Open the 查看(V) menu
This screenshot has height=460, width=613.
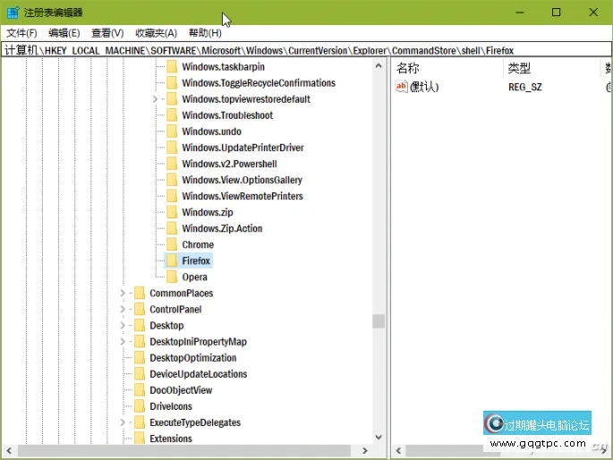click(107, 33)
